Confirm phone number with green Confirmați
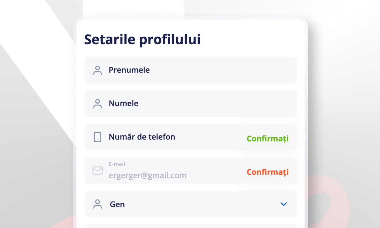Viewport: 380px width, 228px height. click(268, 139)
